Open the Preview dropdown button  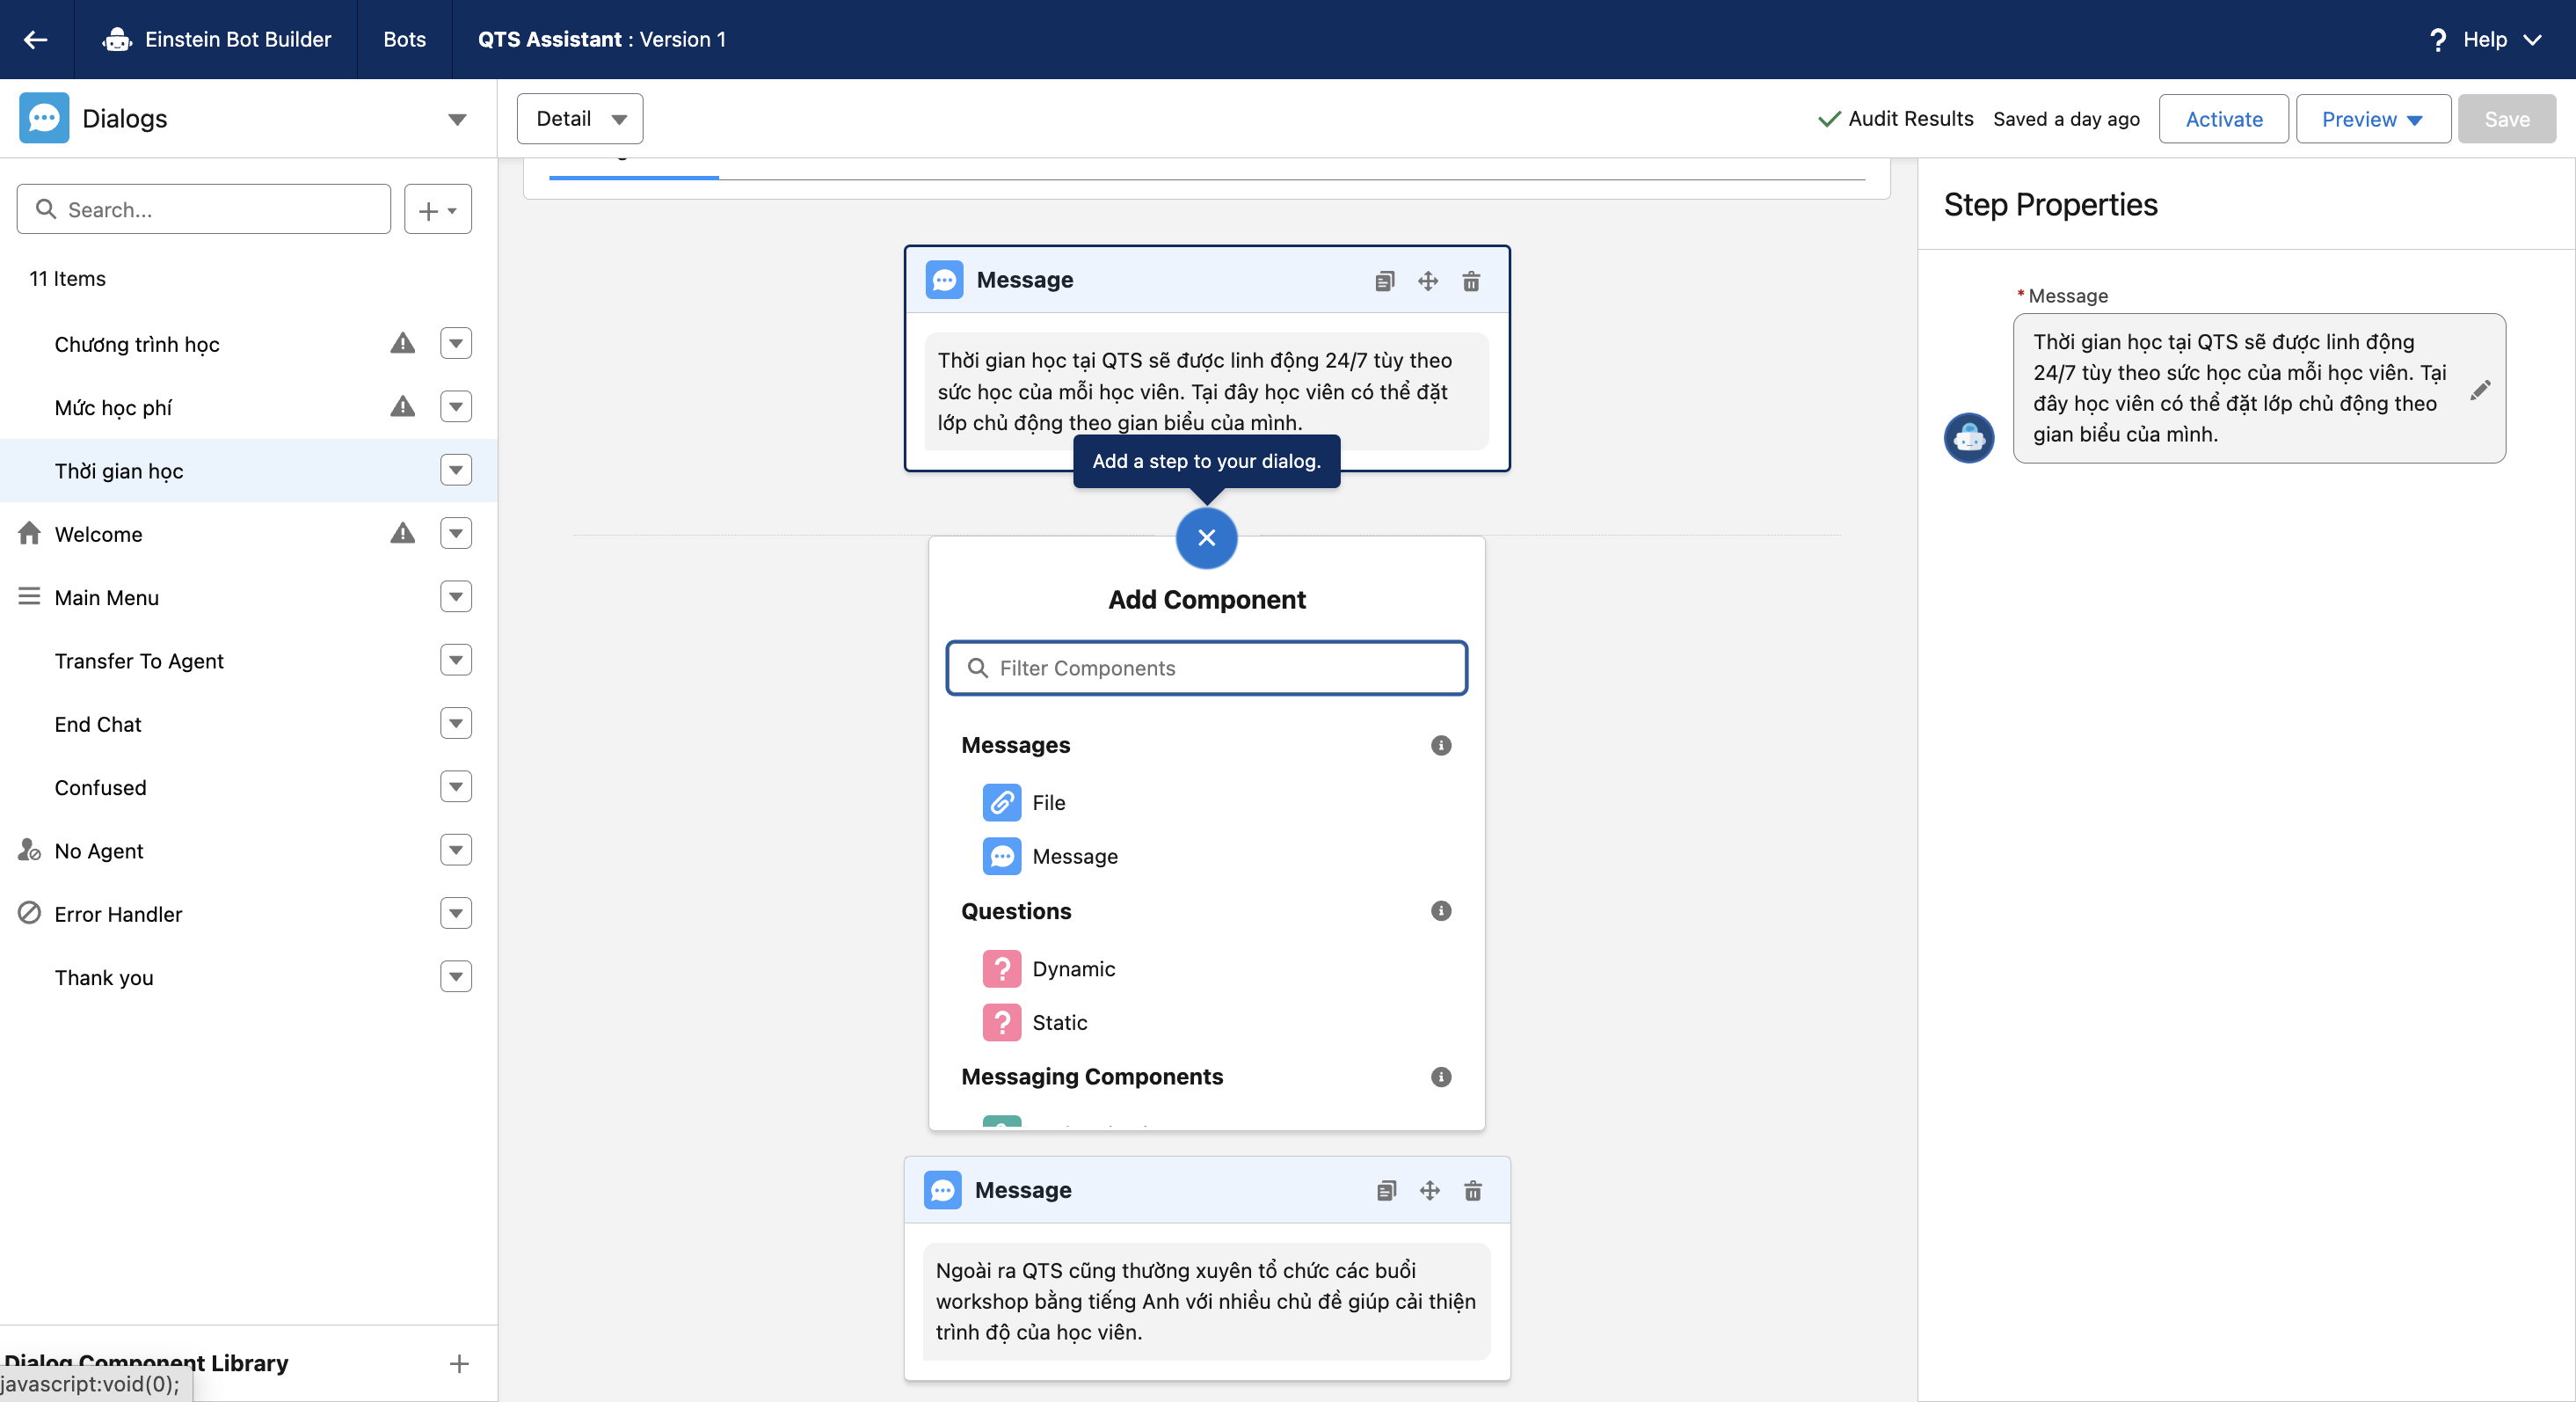(2372, 119)
